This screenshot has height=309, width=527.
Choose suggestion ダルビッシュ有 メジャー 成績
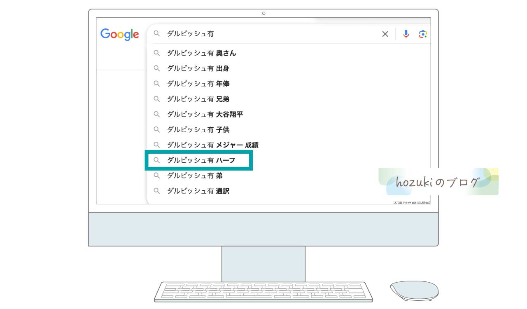289,145
